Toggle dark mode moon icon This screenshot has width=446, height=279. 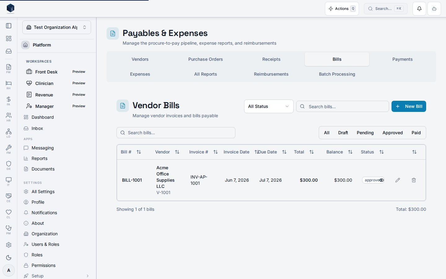[x=9, y=258]
